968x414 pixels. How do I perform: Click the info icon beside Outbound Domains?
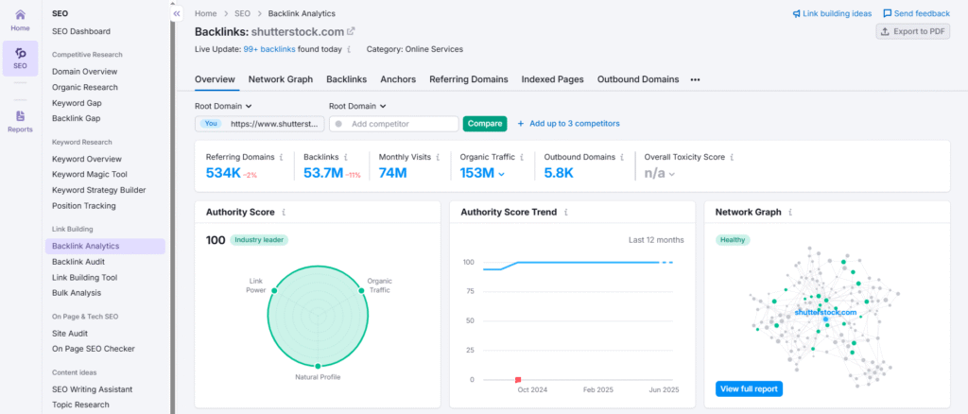click(x=622, y=157)
